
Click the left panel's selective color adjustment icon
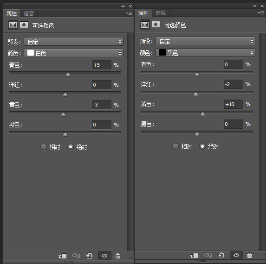13,25
